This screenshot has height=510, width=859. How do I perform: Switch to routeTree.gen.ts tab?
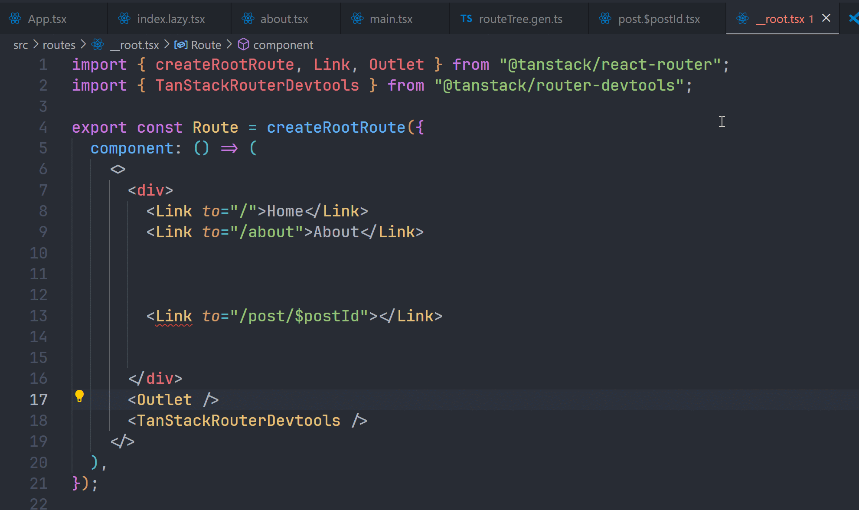520,19
